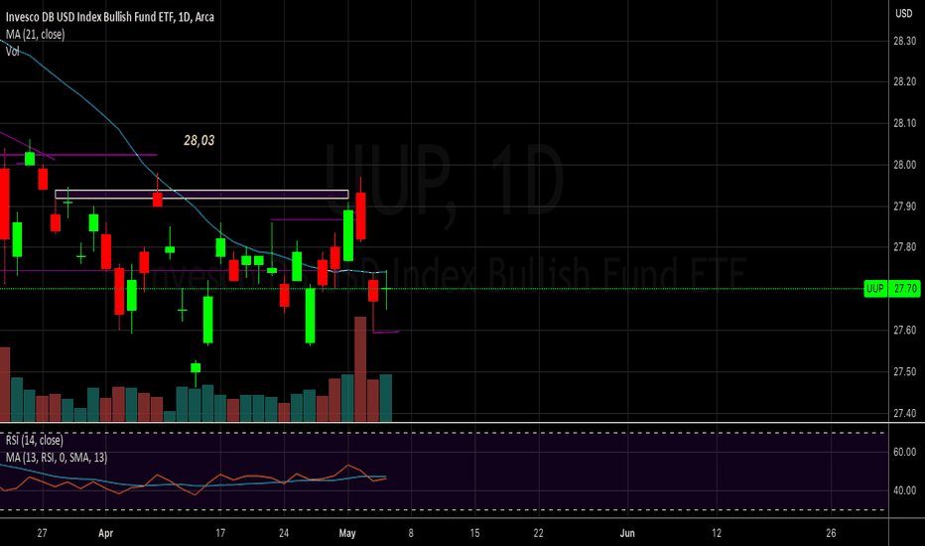Click the 27.60 price axis label

pyautogui.click(x=904, y=330)
